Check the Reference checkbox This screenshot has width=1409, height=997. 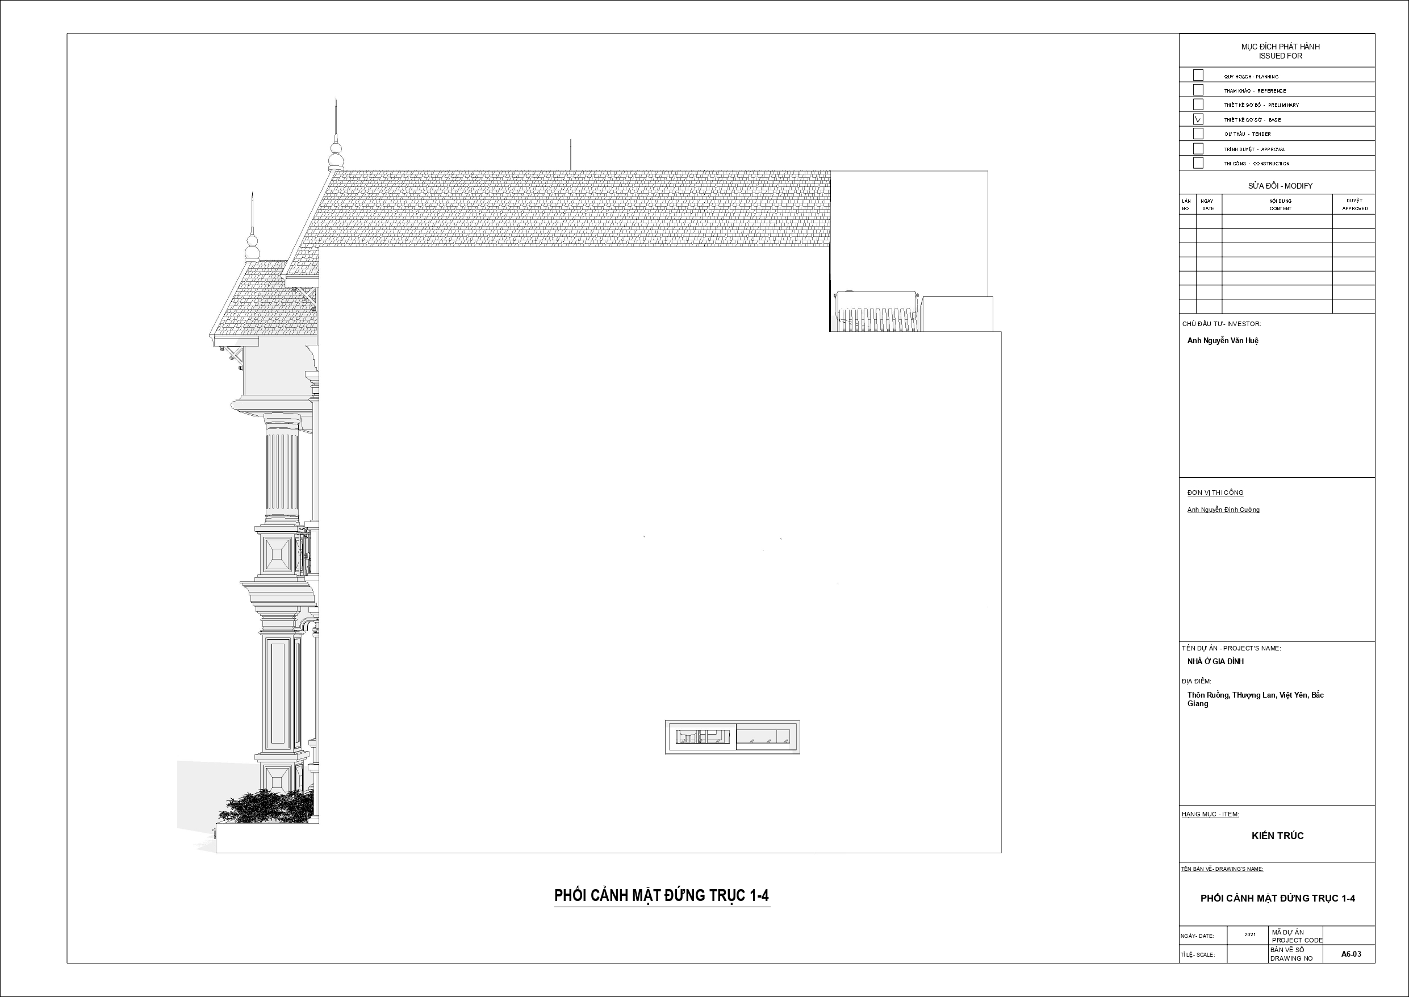(1198, 90)
